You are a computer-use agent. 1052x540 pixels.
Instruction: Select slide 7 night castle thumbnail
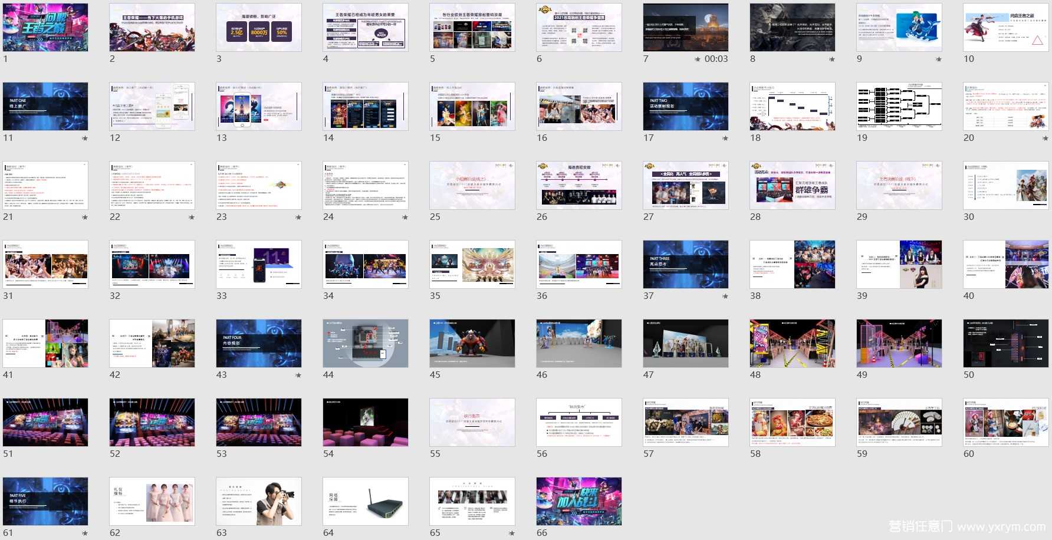tap(686, 28)
